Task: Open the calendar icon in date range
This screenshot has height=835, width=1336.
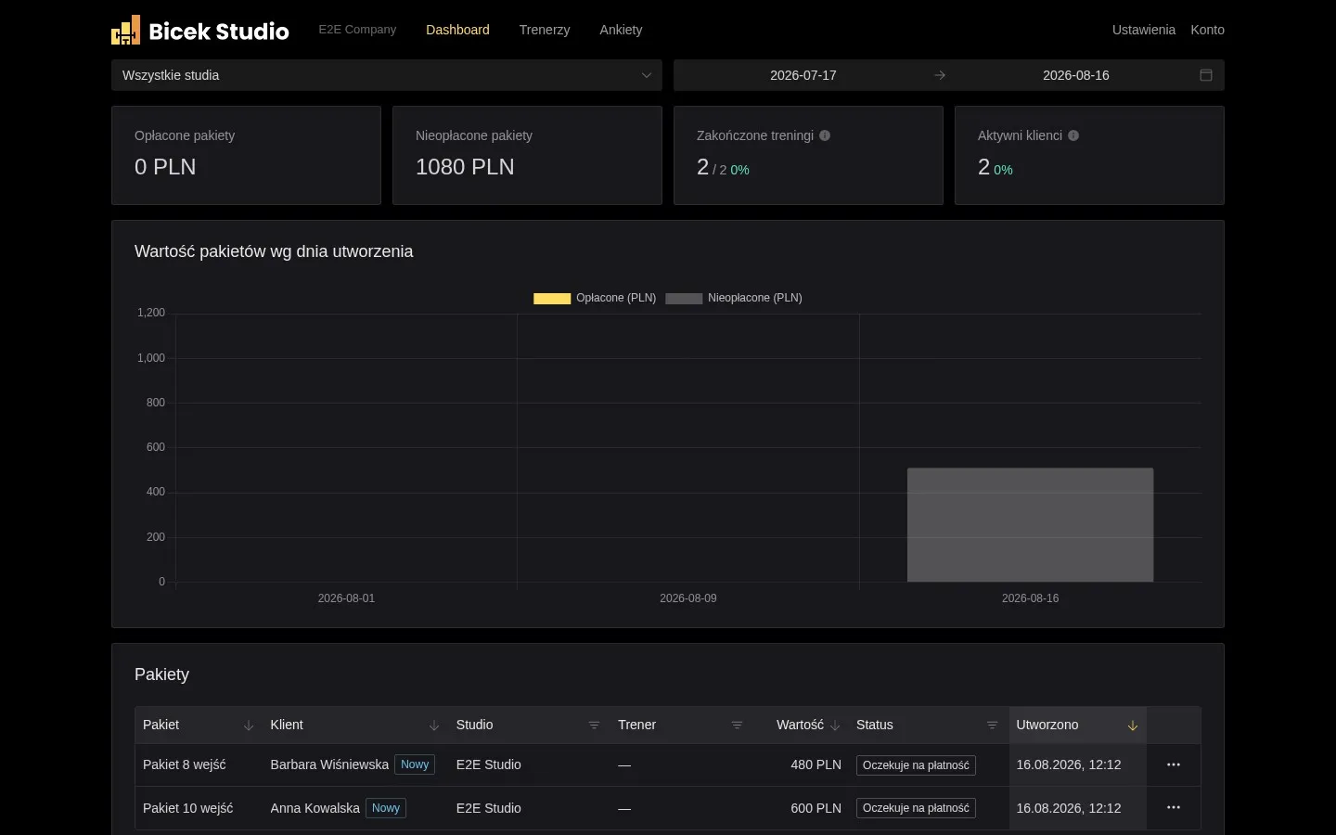Action: pos(1206,75)
